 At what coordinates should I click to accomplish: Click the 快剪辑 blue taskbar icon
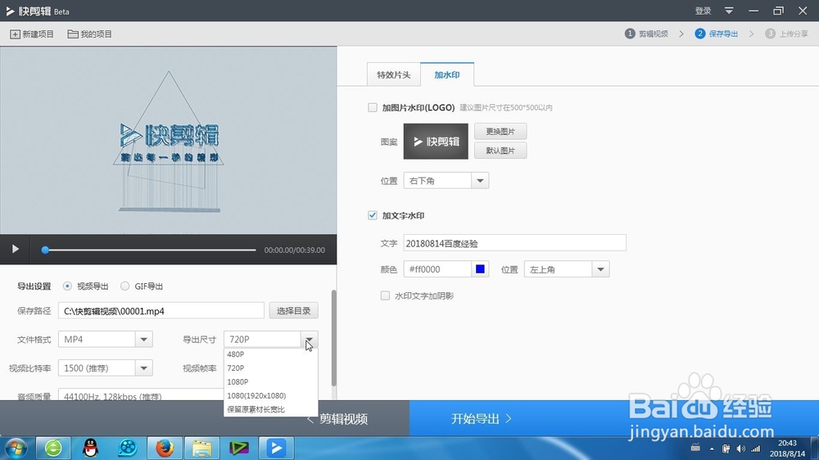point(276,448)
